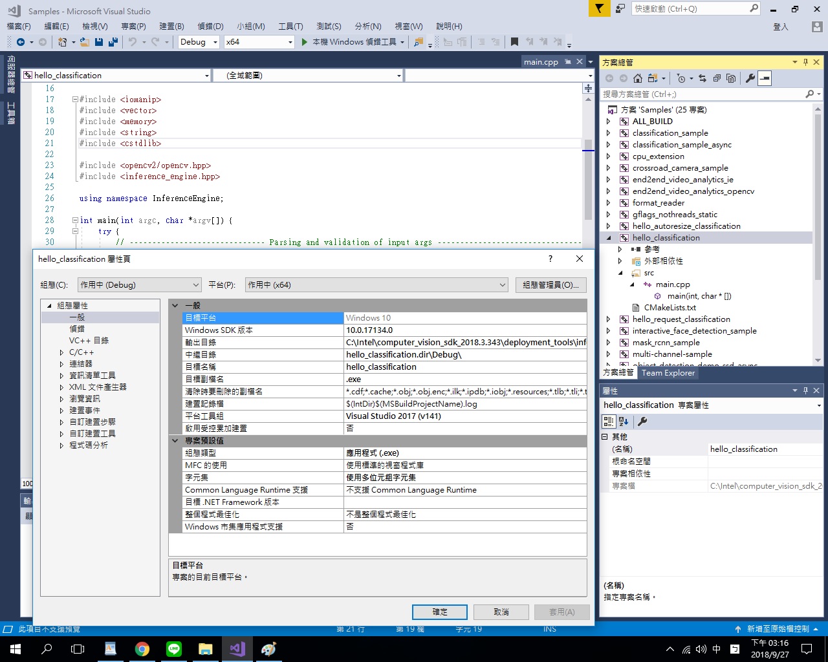828x662 pixels.
Task: Toggle a bookmark with the bookmark flag icon
Action: [514, 42]
